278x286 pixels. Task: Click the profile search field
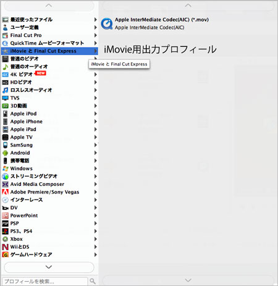45,281
